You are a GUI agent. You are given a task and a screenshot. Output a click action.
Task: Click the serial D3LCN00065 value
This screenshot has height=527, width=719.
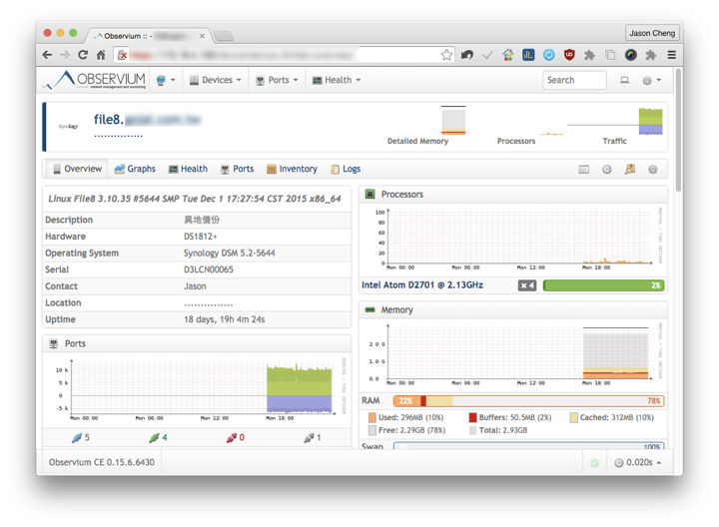click(x=208, y=269)
